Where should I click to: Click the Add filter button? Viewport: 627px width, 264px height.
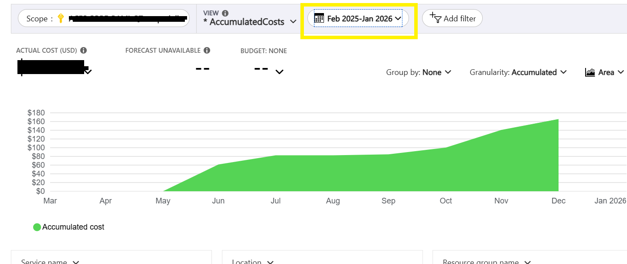click(452, 18)
